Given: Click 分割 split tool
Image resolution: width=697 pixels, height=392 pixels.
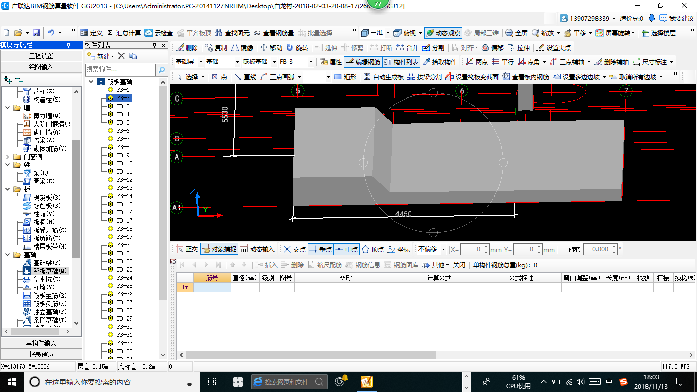Looking at the screenshot, I should click(x=433, y=47).
